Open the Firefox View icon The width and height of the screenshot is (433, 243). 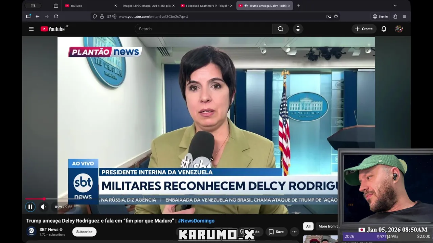56,6
